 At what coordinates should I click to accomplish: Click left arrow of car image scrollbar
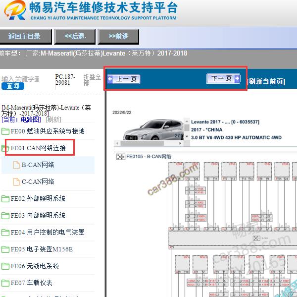click(117, 143)
